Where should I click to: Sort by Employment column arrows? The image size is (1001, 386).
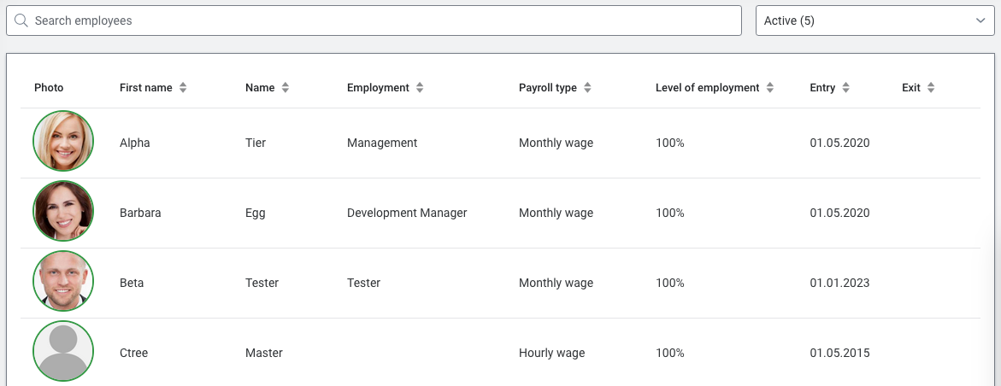pos(420,88)
